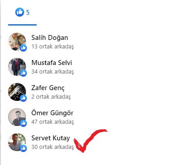Open Ömer Güngör's name link
Screen dimensions: 172x165
tap(52, 113)
